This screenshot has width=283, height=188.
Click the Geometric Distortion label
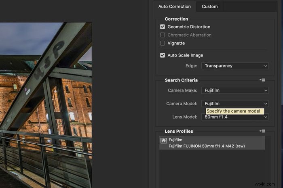click(189, 27)
